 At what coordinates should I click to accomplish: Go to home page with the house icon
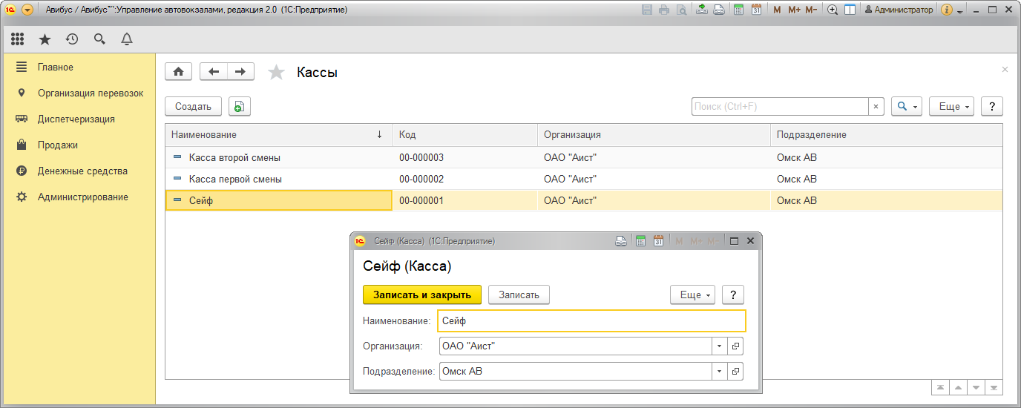pyautogui.click(x=178, y=71)
